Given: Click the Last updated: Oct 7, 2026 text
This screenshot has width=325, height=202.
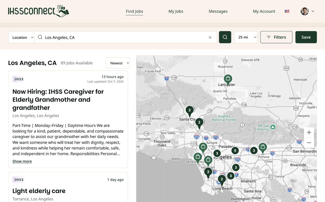Looking at the screenshot, I should pos(105,82).
